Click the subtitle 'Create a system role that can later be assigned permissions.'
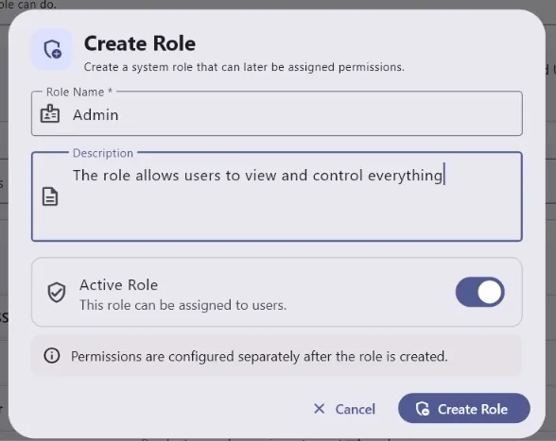This screenshot has height=441, width=556. click(244, 67)
